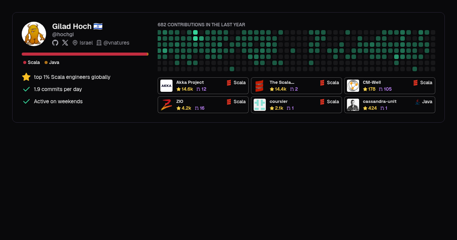Click the pull request icon beside 105
The image size is (457, 240).
pos(380,89)
